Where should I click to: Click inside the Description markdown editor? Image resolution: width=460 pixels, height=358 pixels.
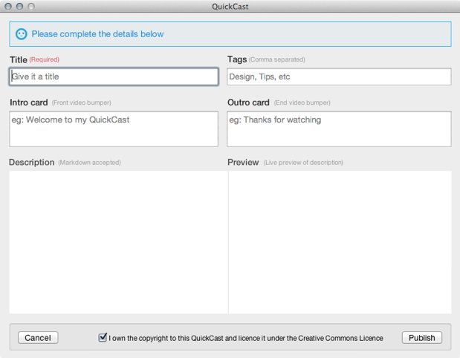(x=118, y=241)
